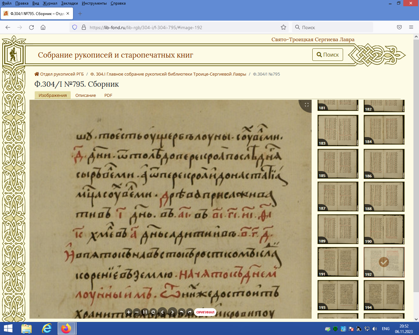
Task: Open Свято-Троицкая Сергиева Лавра link
Action: click(x=313, y=39)
